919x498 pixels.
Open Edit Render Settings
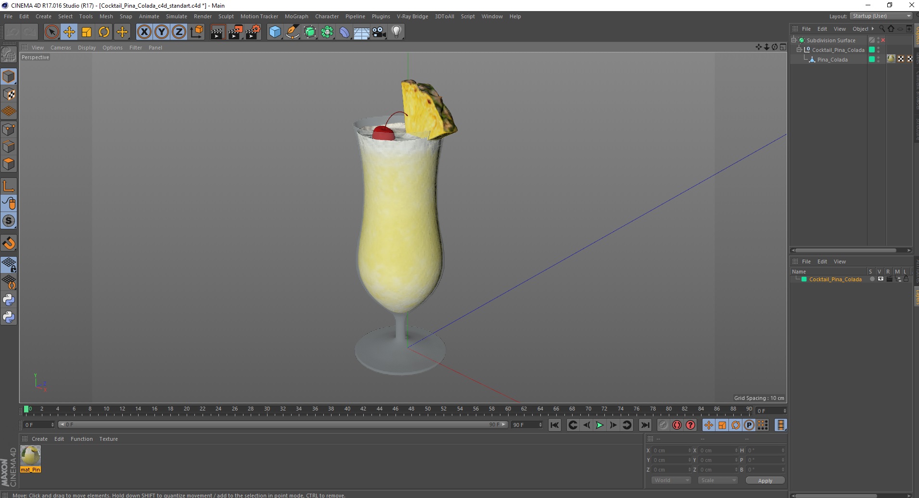tap(253, 32)
